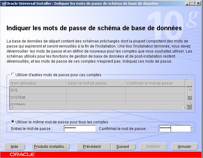Click the scroll up arrow of accounts table
Viewport: 203px width, 158px height.
190,89
